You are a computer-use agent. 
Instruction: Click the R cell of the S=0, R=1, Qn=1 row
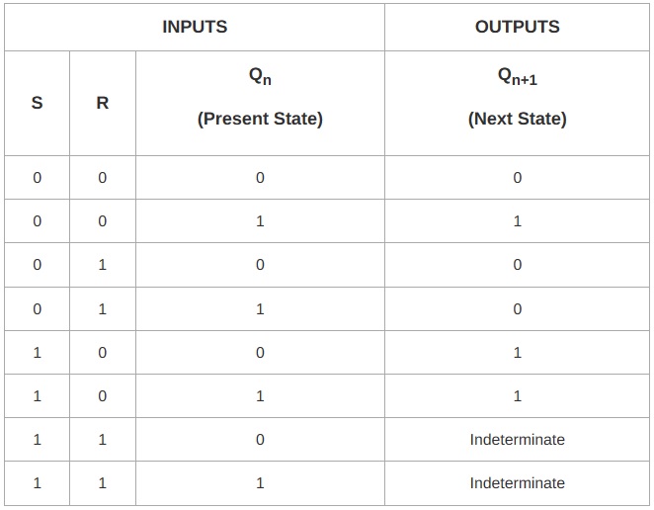pos(103,309)
